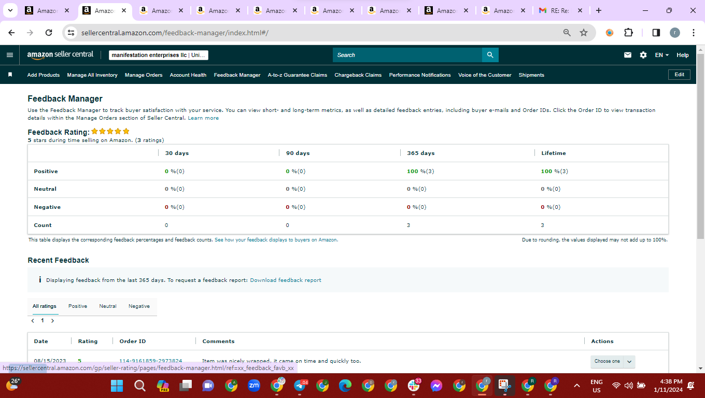
Task: Open the Seller Central hamburger menu
Action: pyautogui.click(x=10, y=55)
